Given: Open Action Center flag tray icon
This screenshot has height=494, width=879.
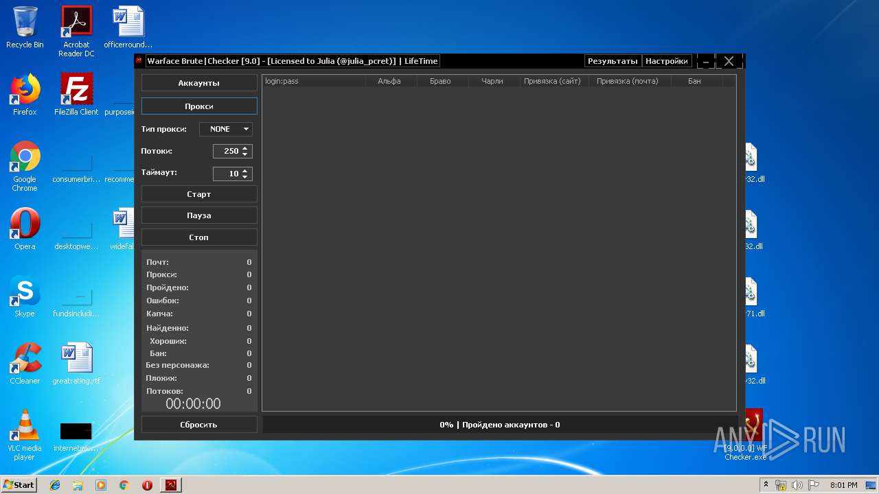Looking at the screenshot, I should (814, 485).
